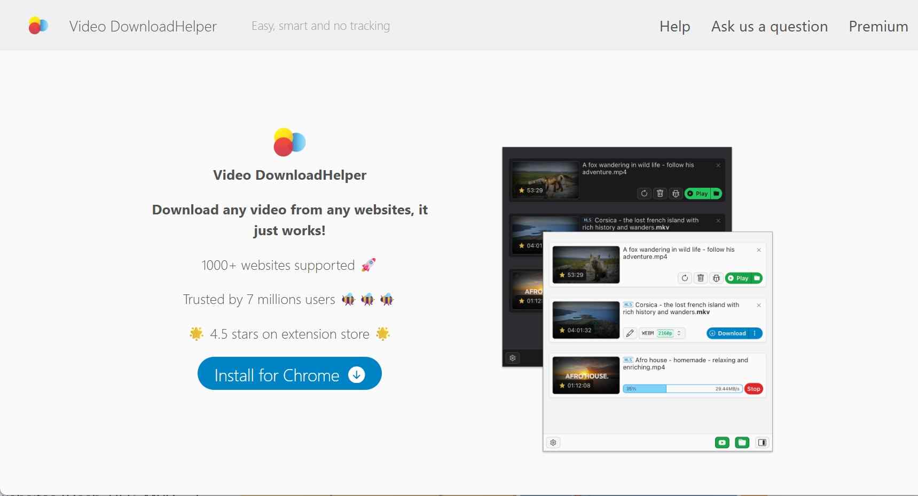Open the three-dot menu on Download button
The width and height of the screenshot is (918, 496).
(x=755, y=333)
